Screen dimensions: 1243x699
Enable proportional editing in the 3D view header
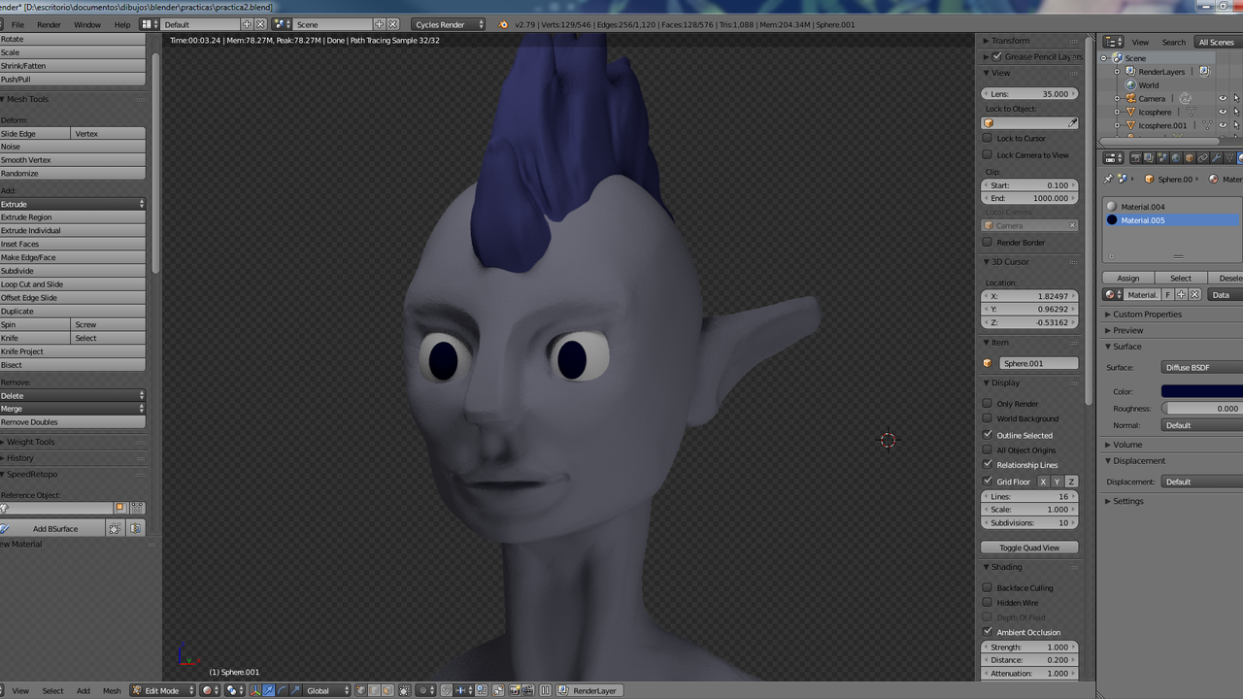[422, 690]
